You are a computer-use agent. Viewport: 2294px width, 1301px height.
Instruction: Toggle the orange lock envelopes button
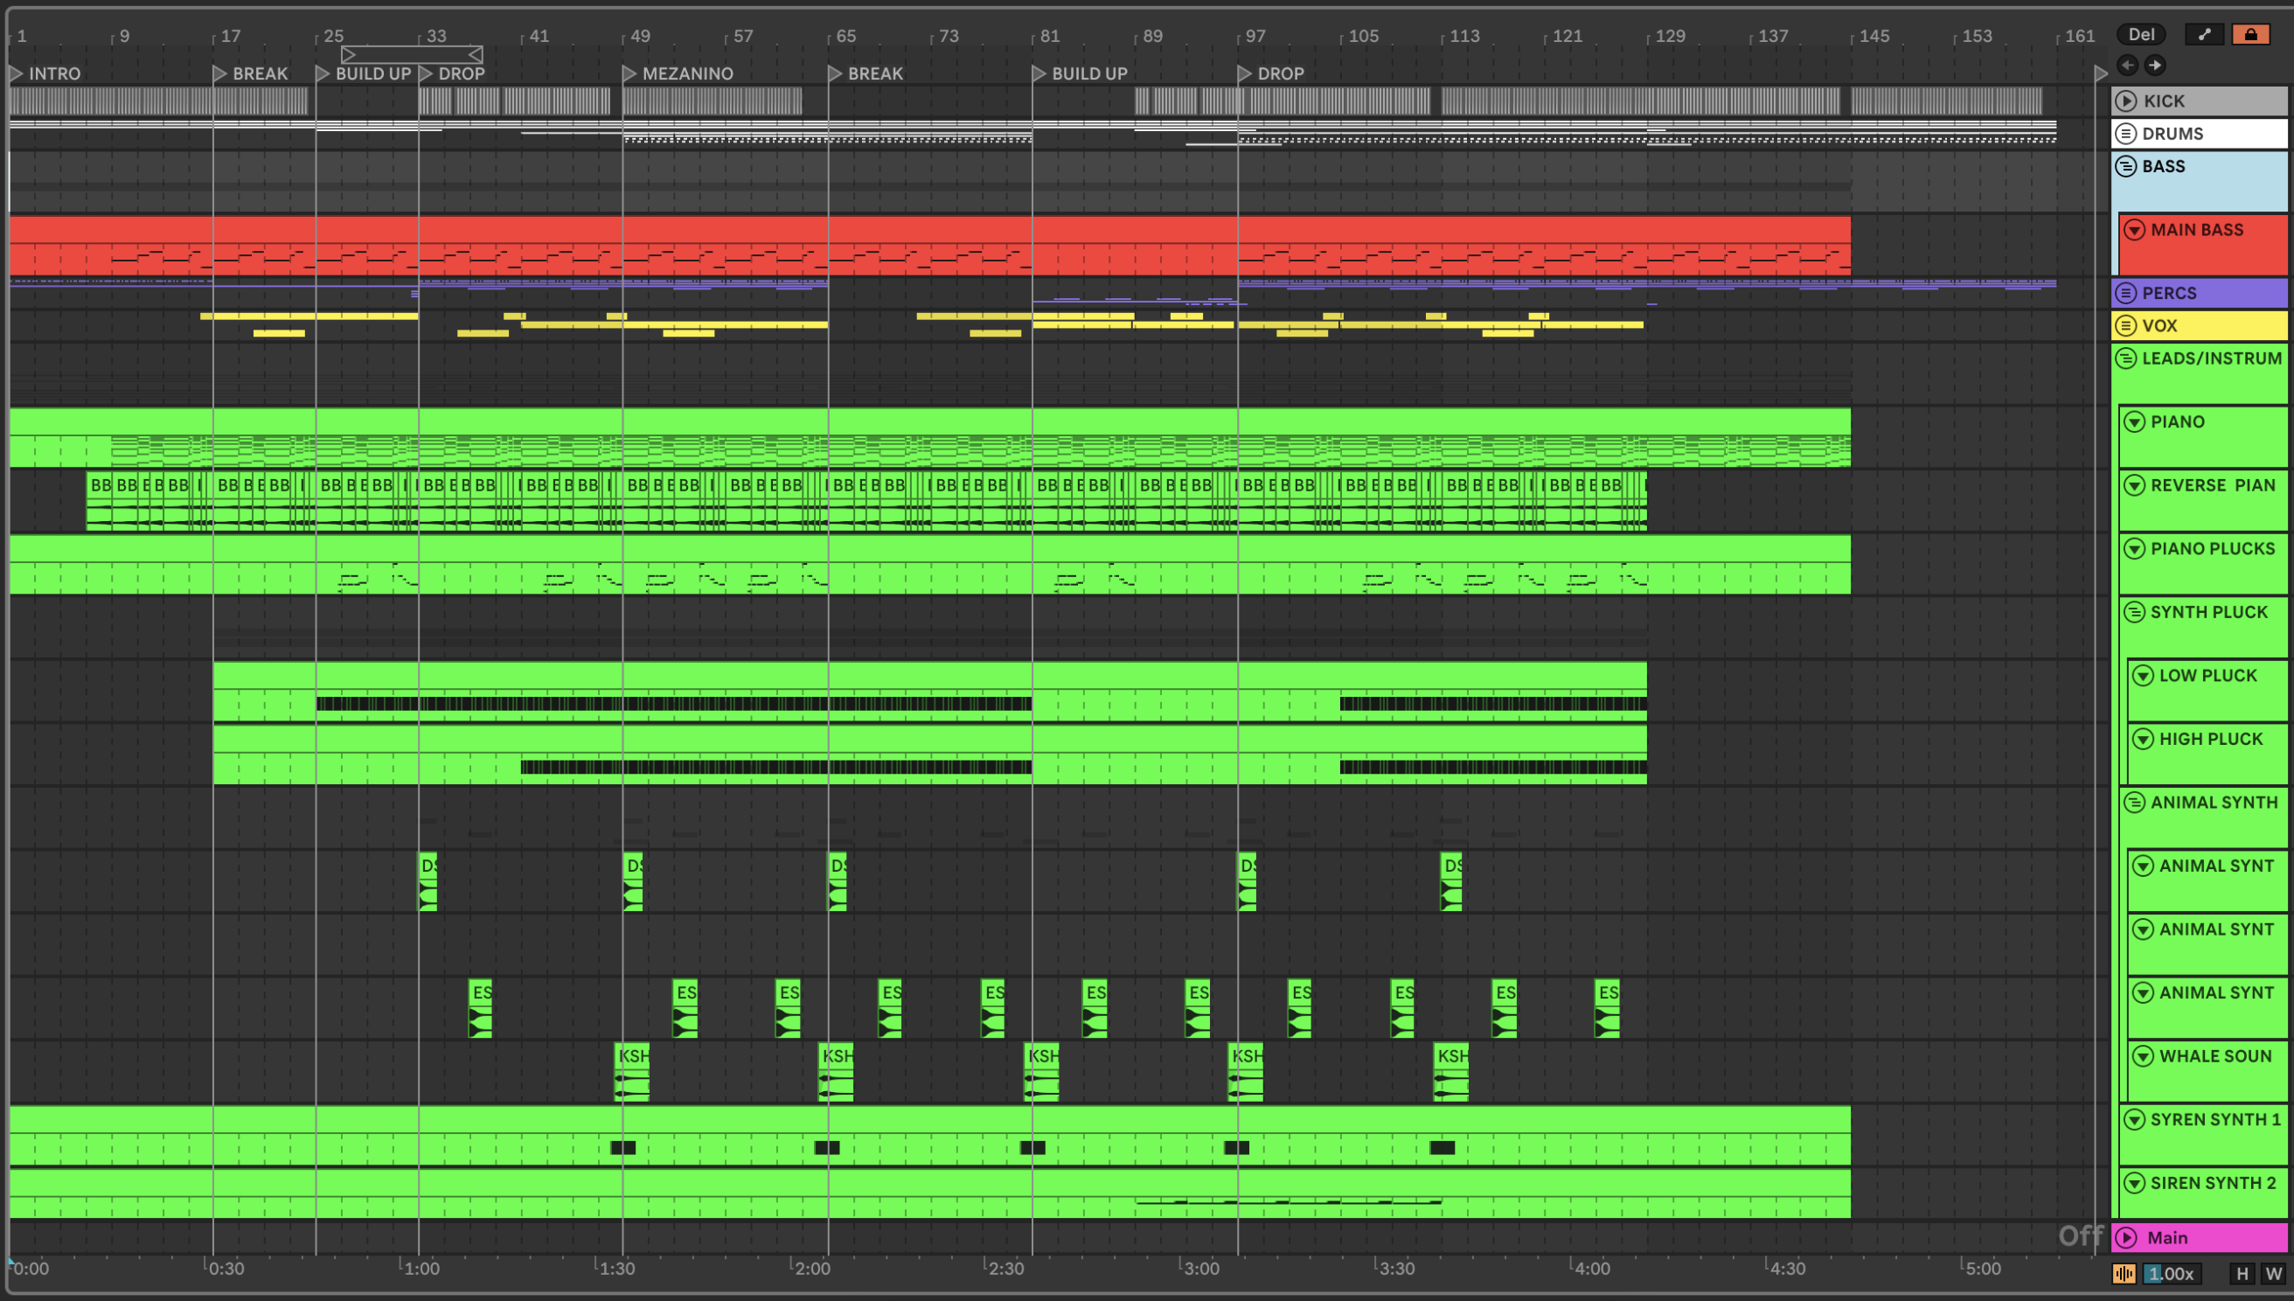click(2250, 35)
